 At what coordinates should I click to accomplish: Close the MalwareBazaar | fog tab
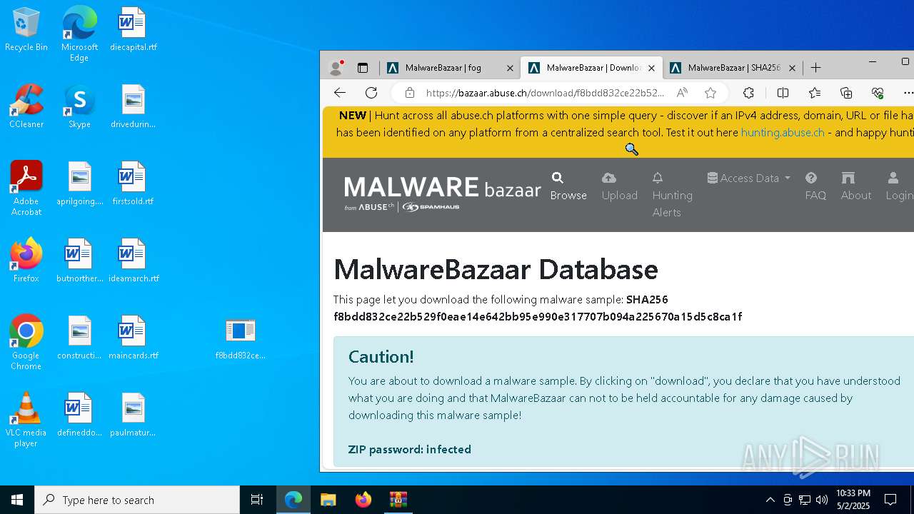[x=510, y=69]
